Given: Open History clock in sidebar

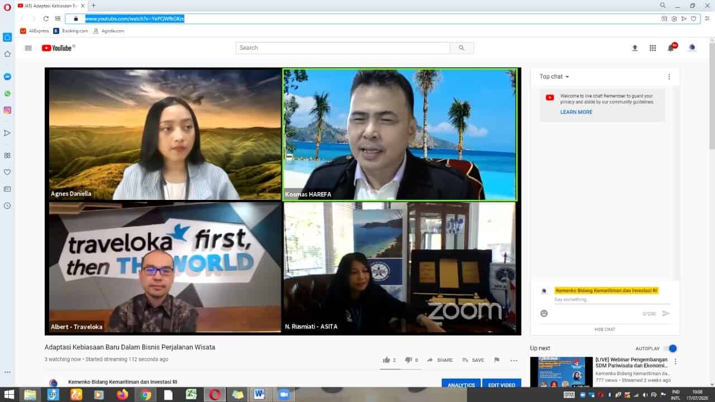Looking at the screenshot, I should (x=7, y=205).
